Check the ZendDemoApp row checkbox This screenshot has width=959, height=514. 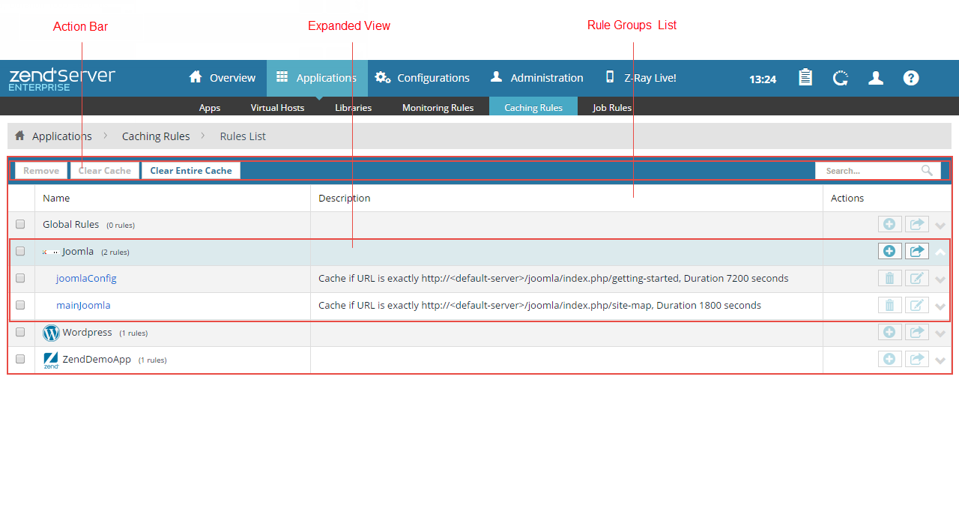[x=20, y=359]
